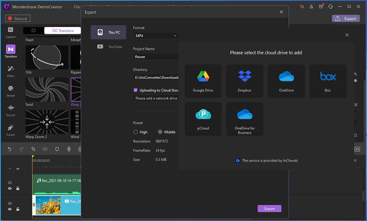The image size is (367, 221).
Task: Open the favorites heart tab
Action: (x=33, y=31)
